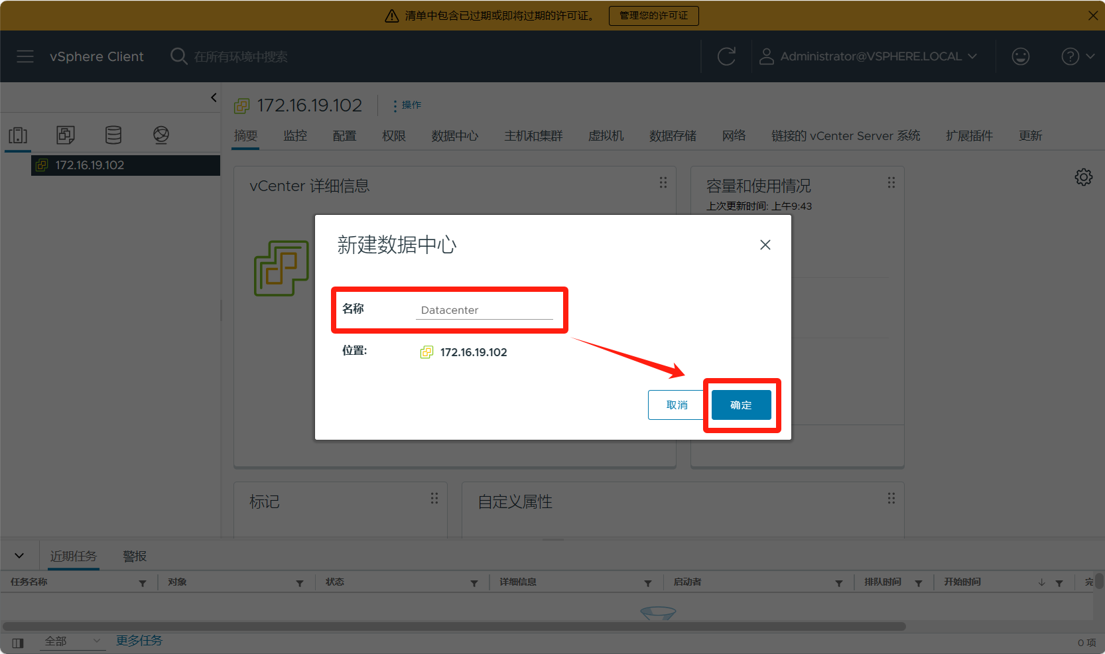The width and height of the screenshot is (1105, 654).
Task: Click the 管理您的许可证 button
Action: click(653, 15)
